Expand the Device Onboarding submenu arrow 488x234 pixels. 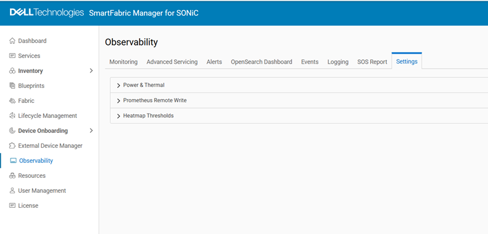point(91,130)
